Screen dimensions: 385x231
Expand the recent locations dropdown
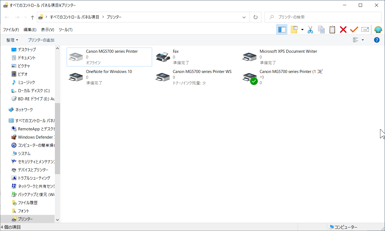click(x=25, y=17)
